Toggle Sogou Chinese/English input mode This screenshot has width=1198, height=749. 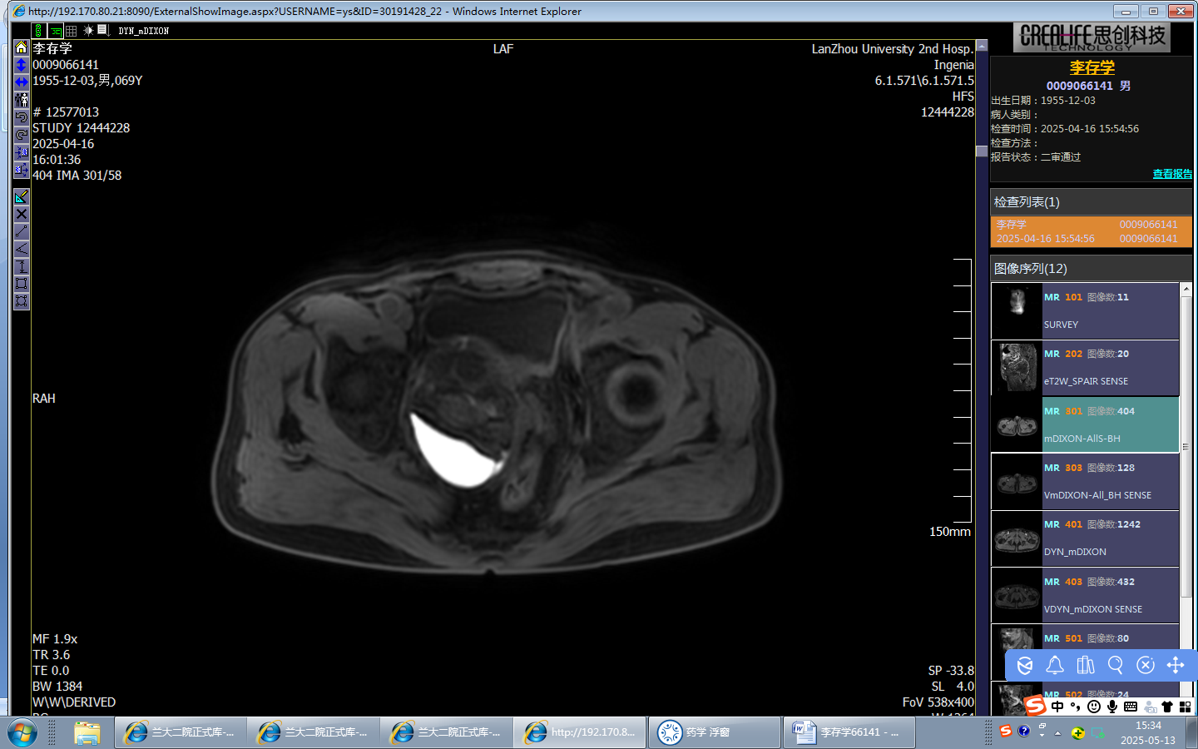[x=1057, y=707]
